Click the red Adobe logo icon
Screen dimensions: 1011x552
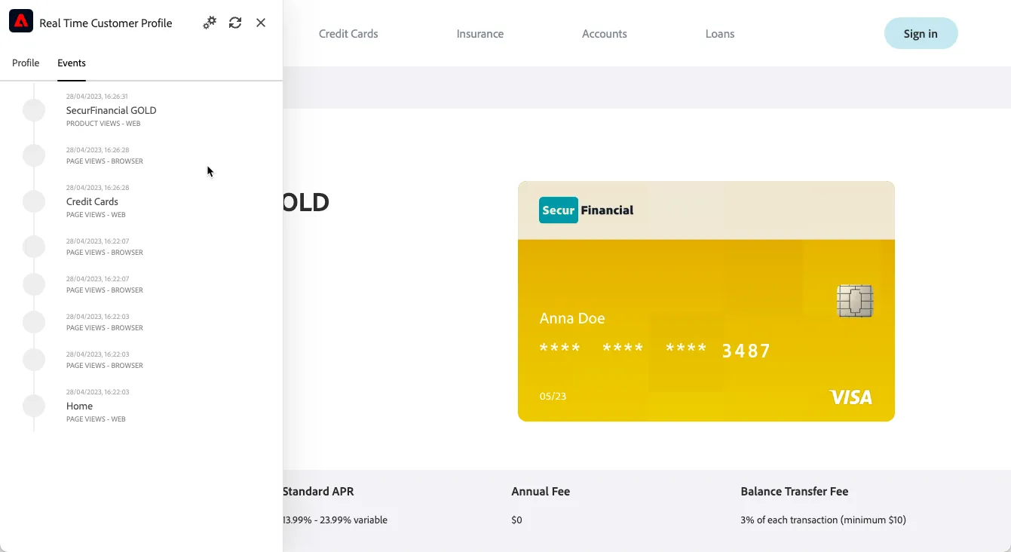(21, 21)
